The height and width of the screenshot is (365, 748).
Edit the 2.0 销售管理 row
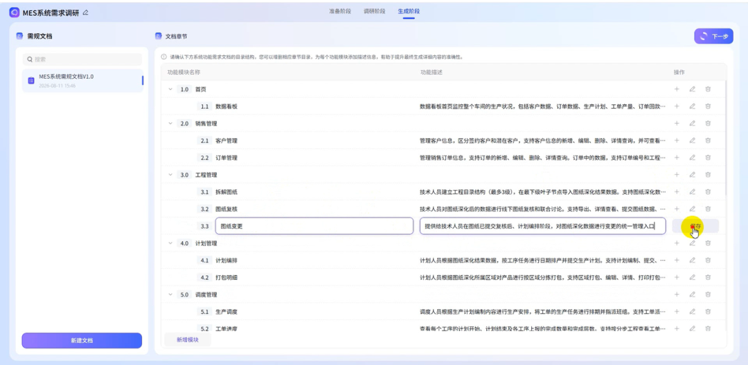[692, 123]
